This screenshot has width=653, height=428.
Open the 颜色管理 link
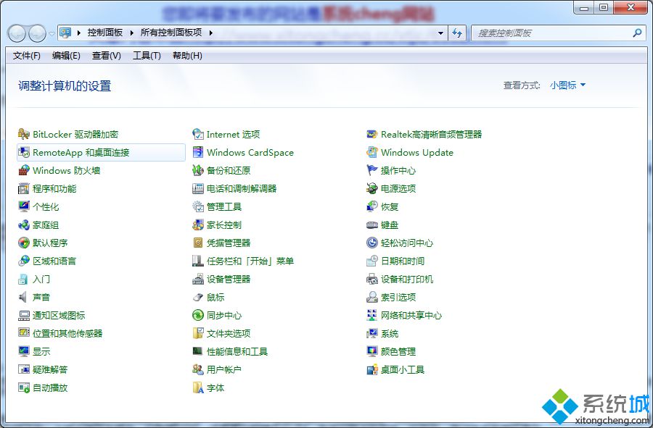(x=398, y=351)
